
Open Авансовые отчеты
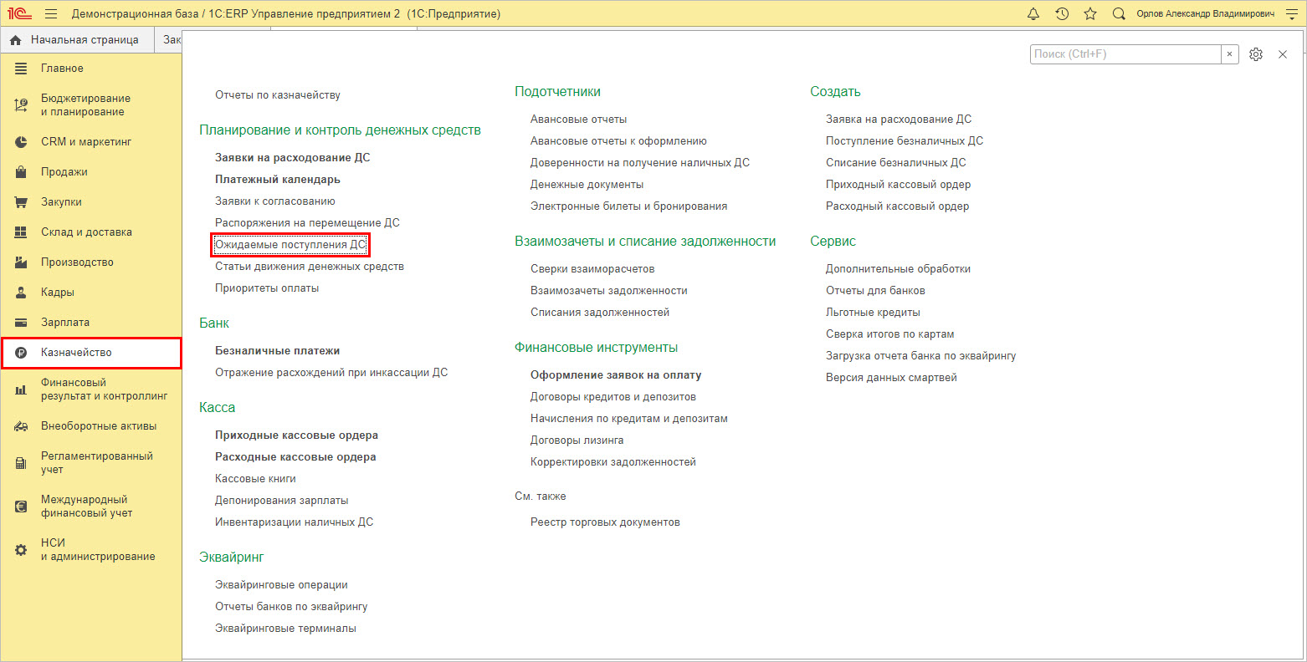point(578,119)
